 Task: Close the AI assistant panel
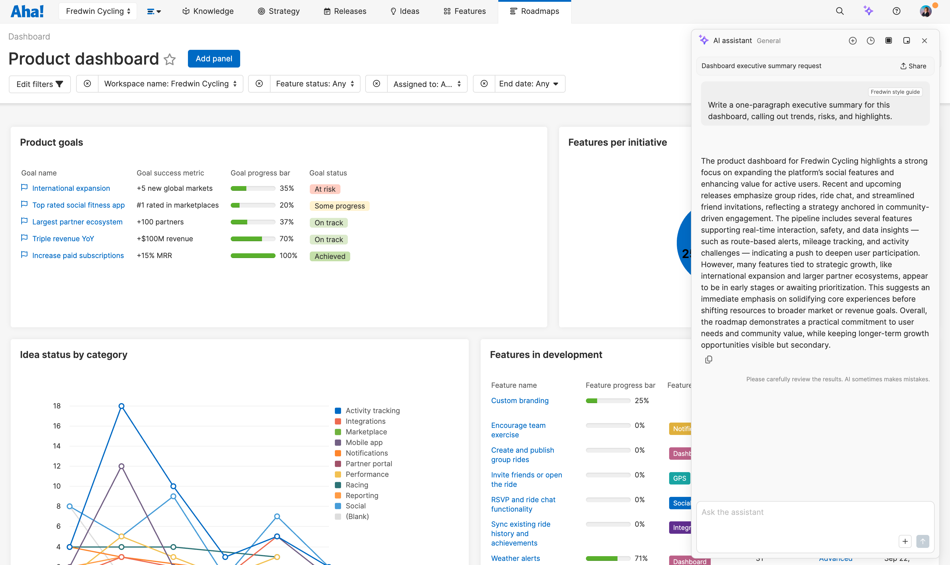tap(925, 40)
